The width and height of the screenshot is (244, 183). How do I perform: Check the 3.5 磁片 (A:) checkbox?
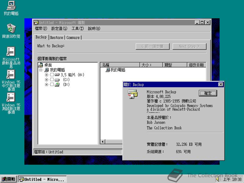tap(52, 75)
